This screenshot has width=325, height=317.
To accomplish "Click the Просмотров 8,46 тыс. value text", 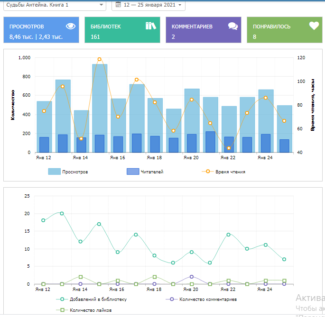I will [x=21, y=37].
